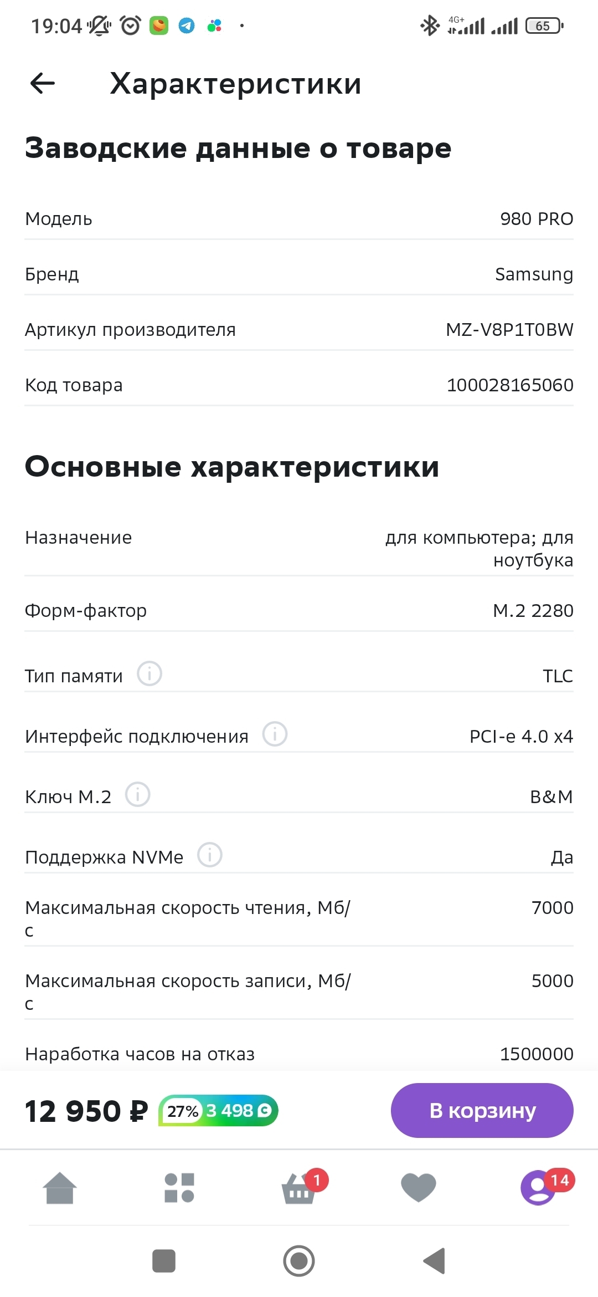
Task: Tap info icon for Интерфейс подключения
Action: click(275, 734)
